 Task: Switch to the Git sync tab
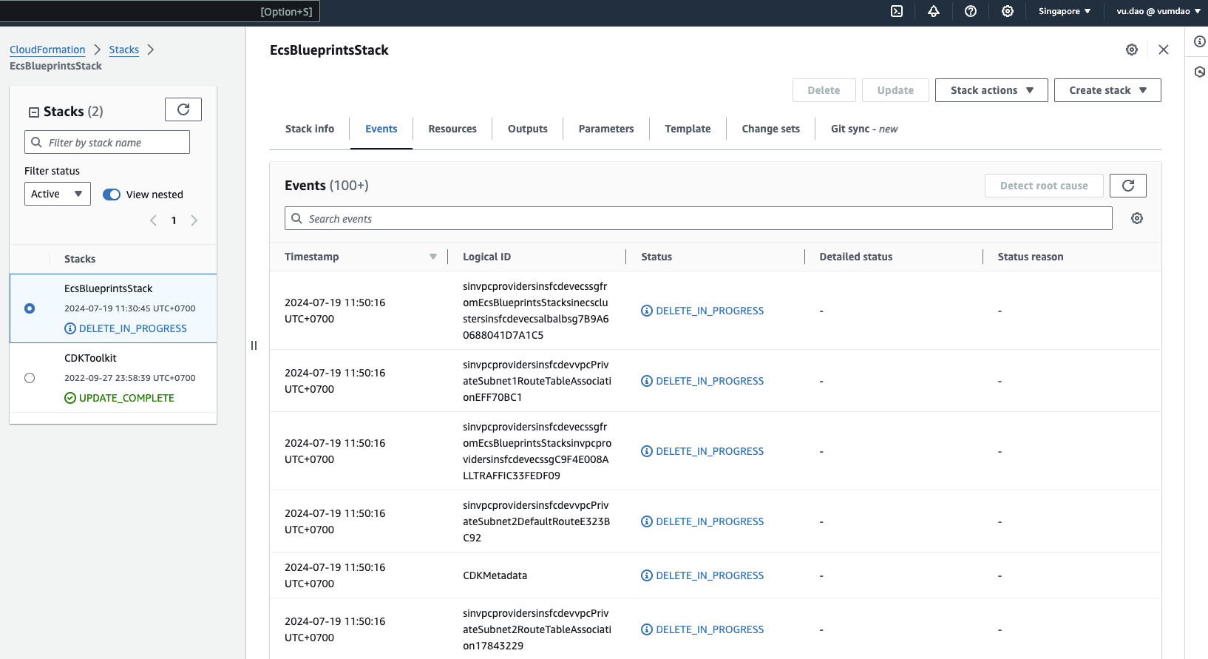tap(864, 129)
